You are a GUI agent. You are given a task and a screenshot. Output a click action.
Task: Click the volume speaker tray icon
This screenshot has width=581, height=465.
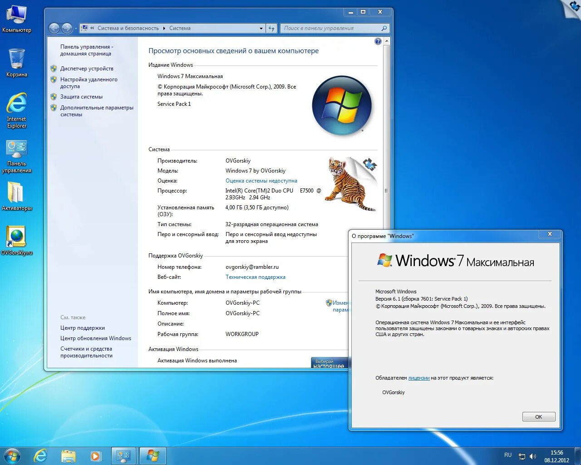tap(533, 456)
